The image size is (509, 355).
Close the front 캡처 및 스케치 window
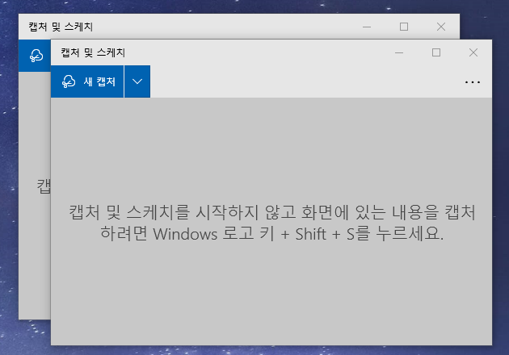pos(473,52)
